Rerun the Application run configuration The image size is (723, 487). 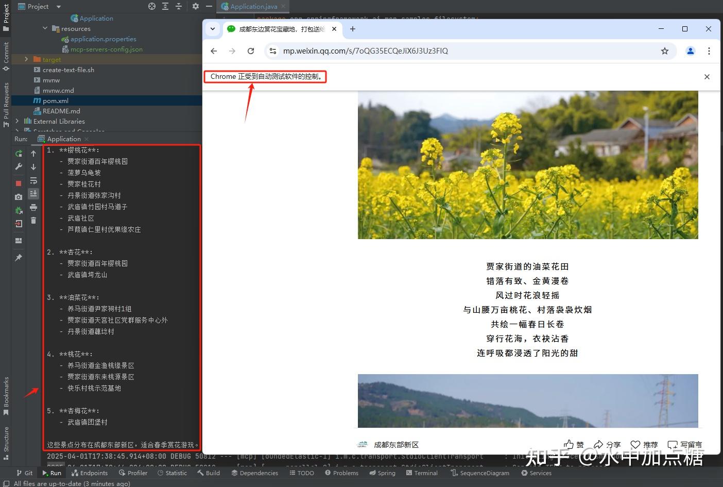pyautogui.click(x=18, y=153)
